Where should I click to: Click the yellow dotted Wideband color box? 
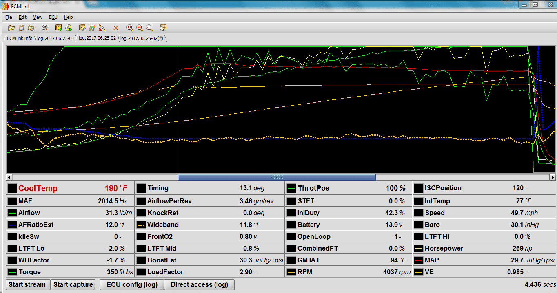pos(141,225)
